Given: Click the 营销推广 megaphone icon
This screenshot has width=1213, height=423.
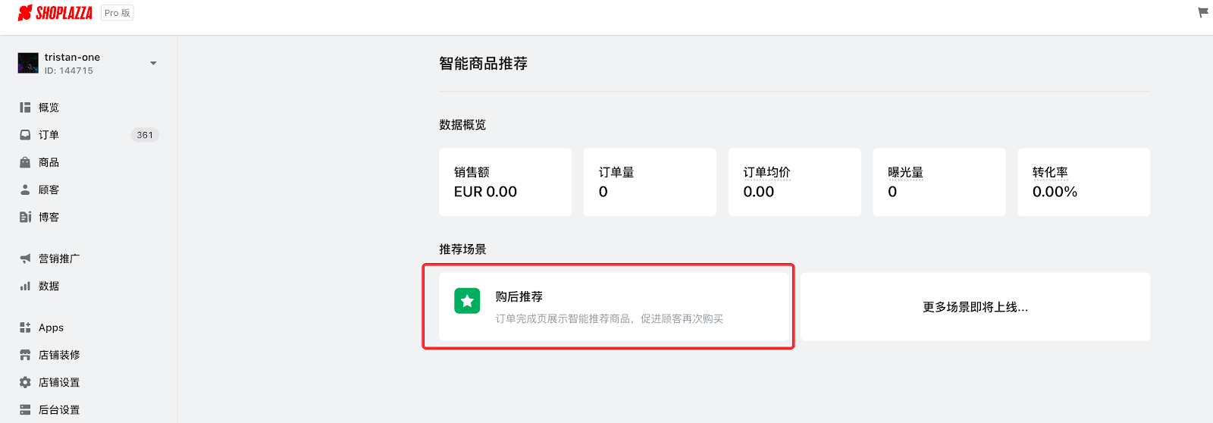Looking at the screenshot, I should click(x=25, y=258).
